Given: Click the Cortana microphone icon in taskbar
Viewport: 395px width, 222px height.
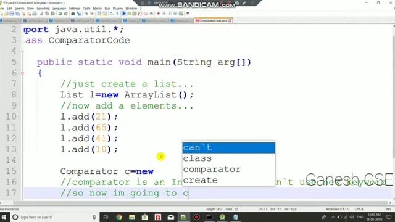Looking at the screenshot, I should (x=94, y=217).
